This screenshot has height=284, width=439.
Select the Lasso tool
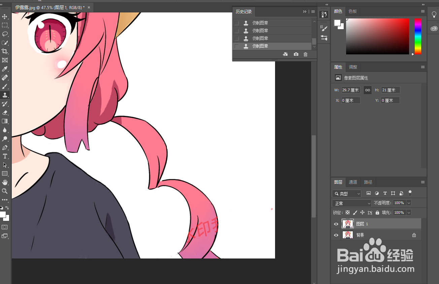click(x=5, y=34)
